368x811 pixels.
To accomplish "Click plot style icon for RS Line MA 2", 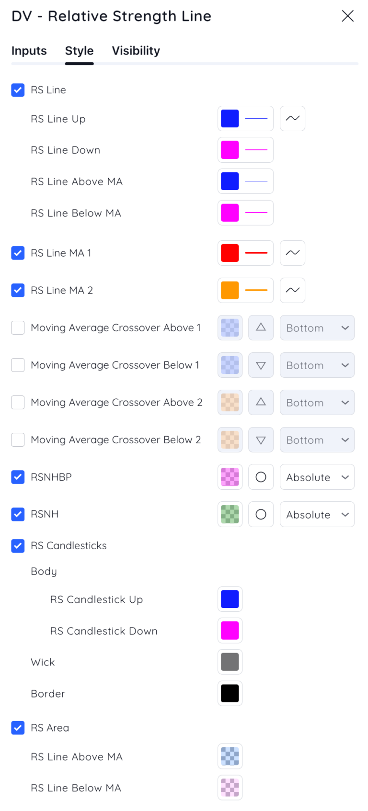I will pos(292,290).
